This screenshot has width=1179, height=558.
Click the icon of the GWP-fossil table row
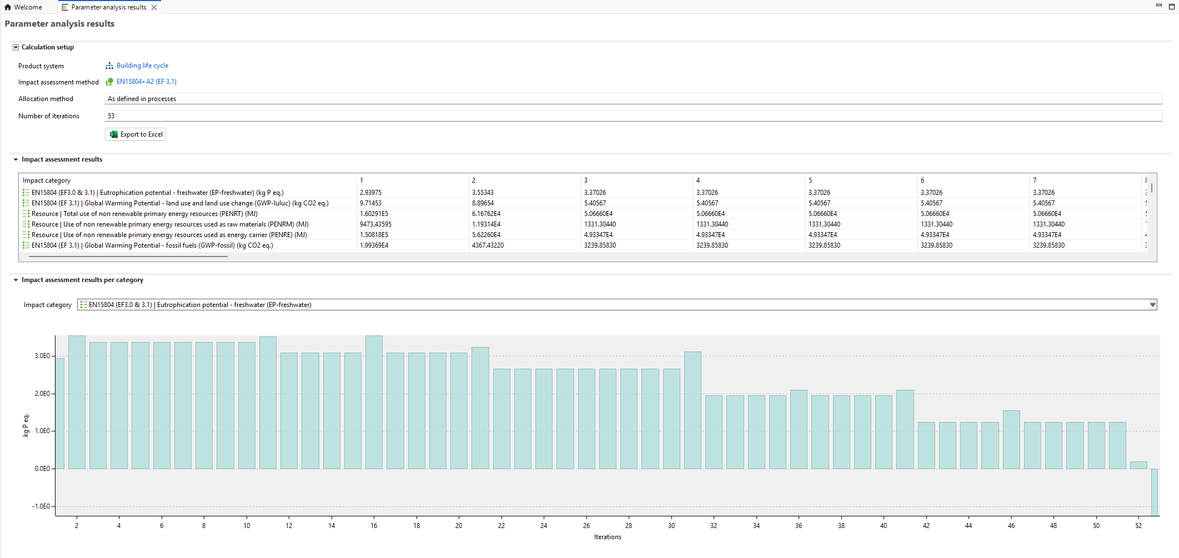(x=26, y=245)
